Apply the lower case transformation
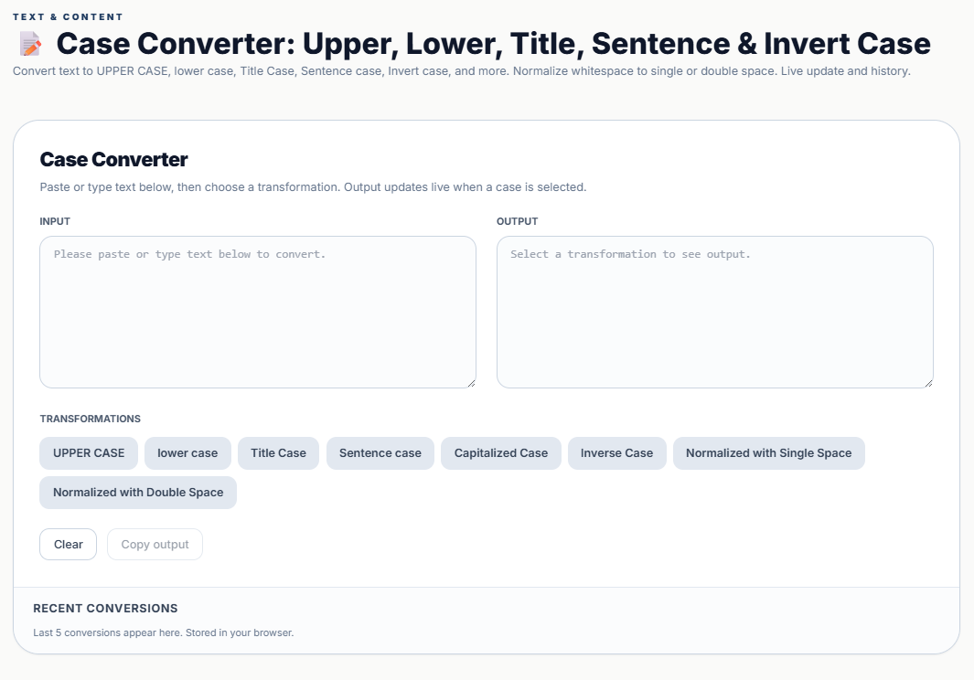 [x=187, y=453]
